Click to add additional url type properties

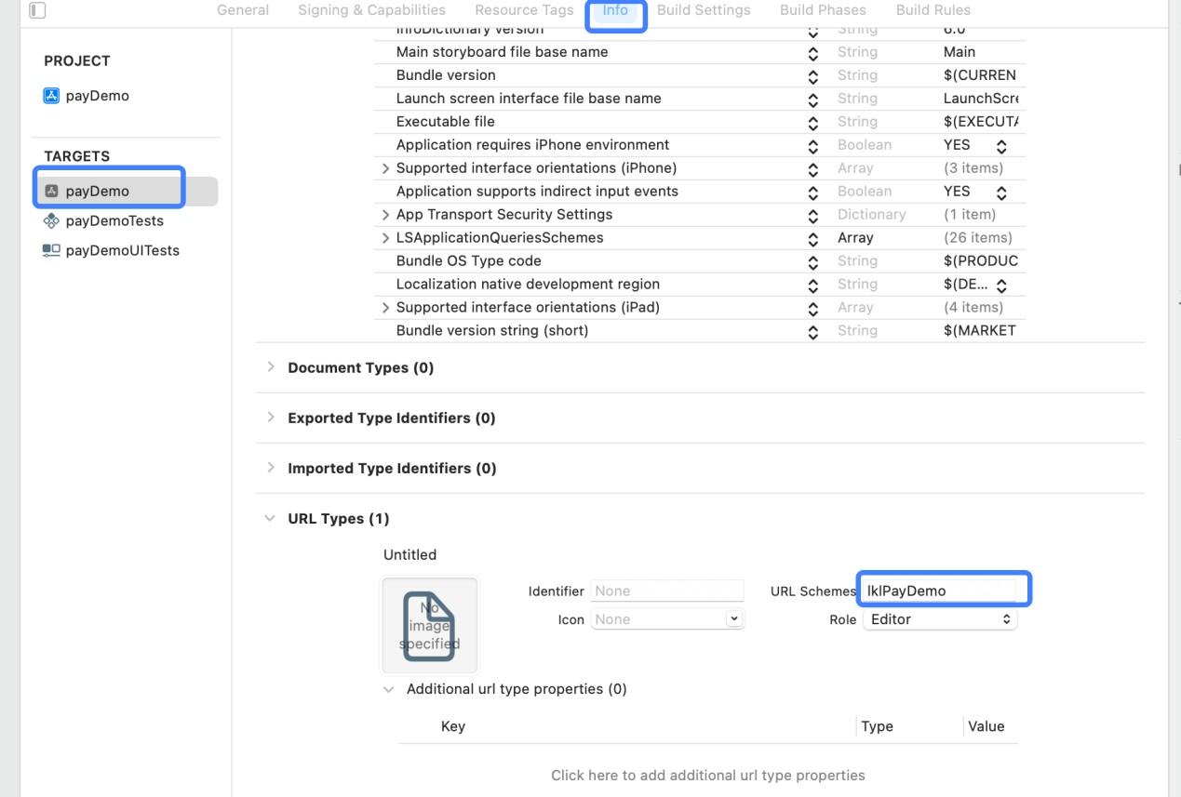point(707,775)
